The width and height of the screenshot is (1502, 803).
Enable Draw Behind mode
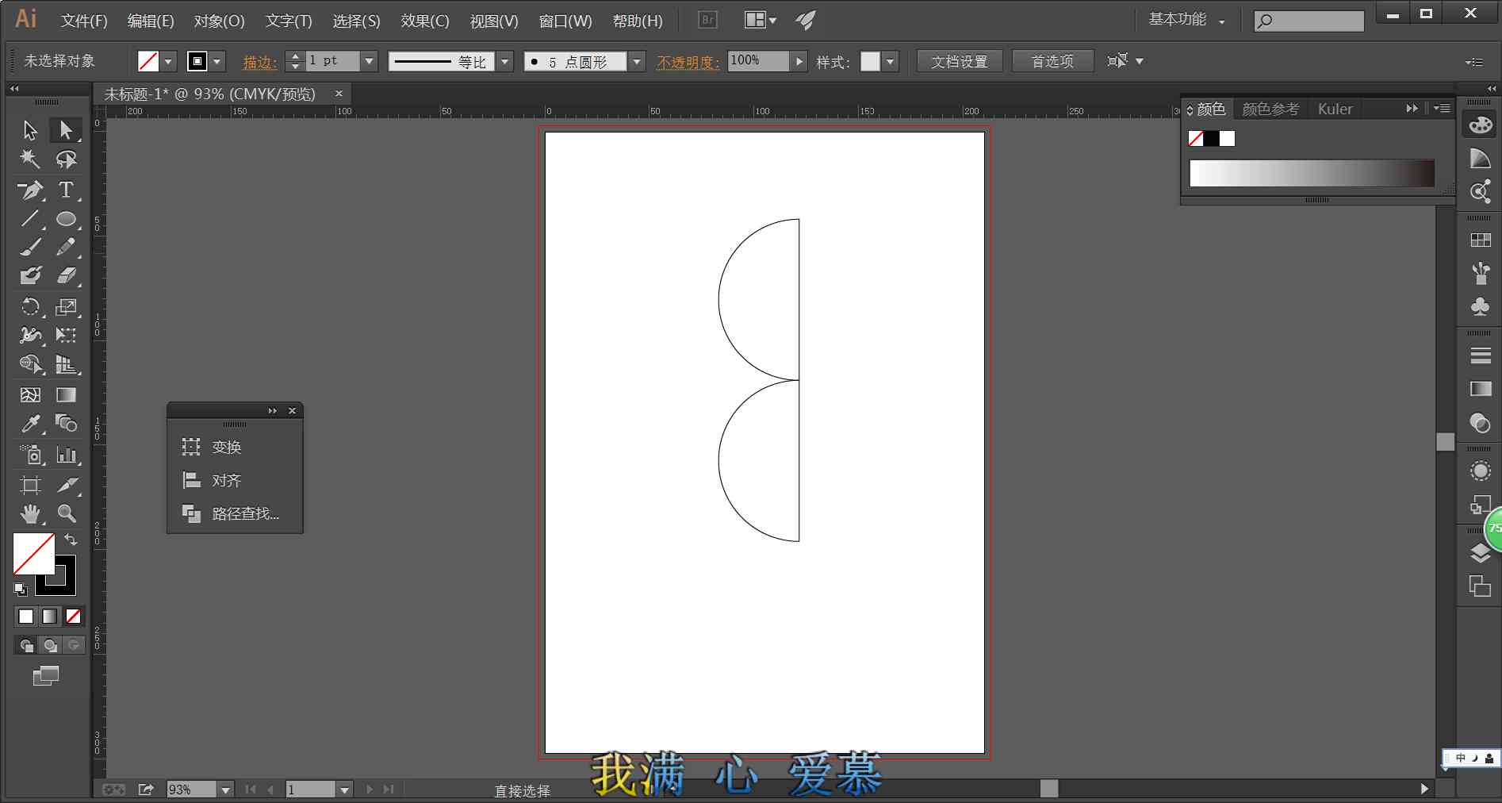tap(50, 645)
